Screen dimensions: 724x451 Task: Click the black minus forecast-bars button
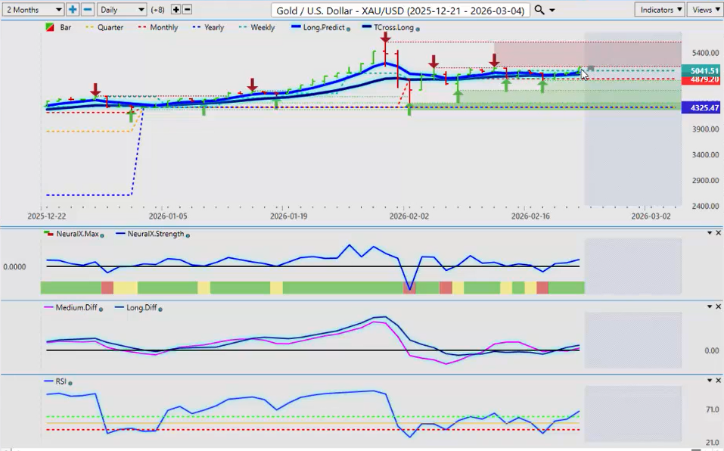pyautogui.click(x=187, y=10)
